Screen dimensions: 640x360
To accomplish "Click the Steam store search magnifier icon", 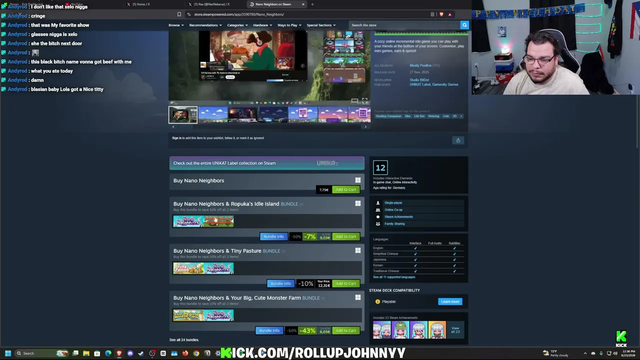I will click(464, 25).
